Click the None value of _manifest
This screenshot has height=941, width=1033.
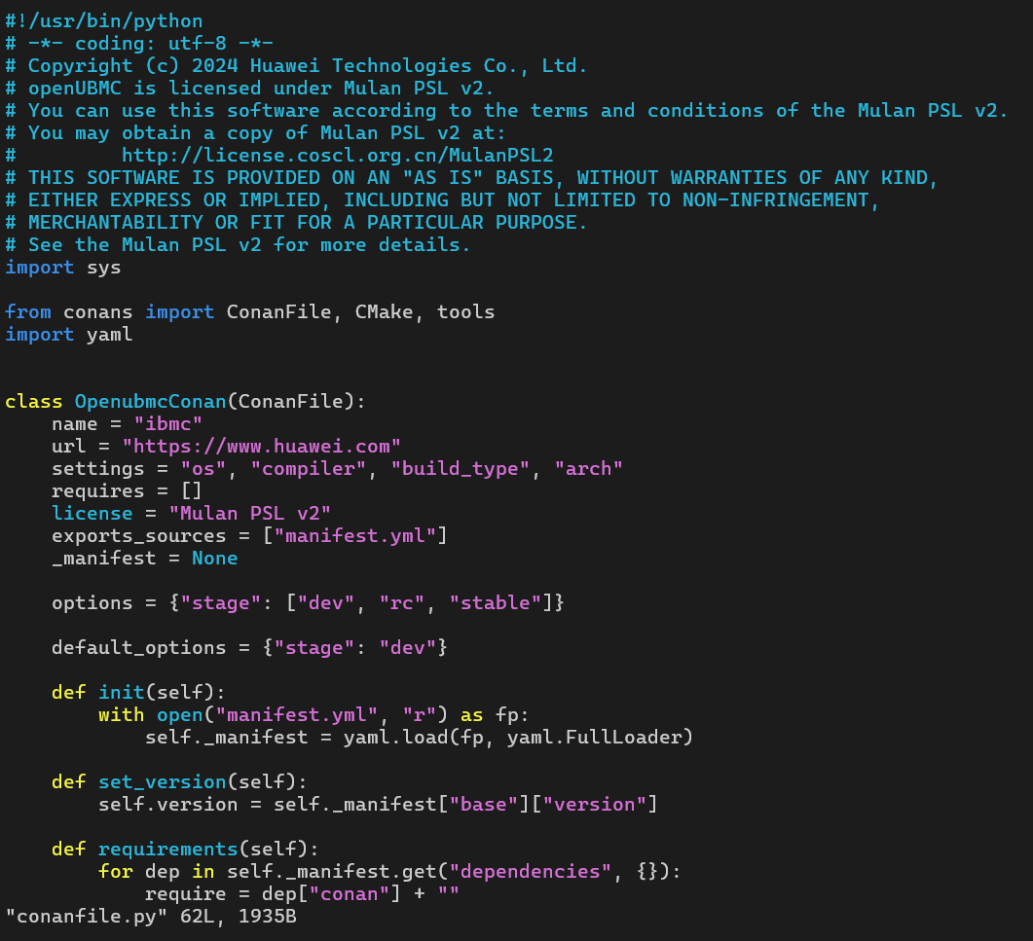pyautogui.click(x=214, y=559)
